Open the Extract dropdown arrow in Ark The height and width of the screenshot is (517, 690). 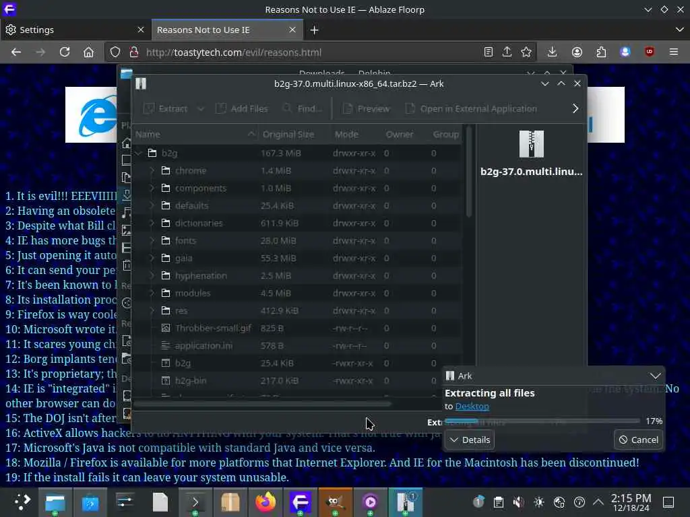point(201,108)
